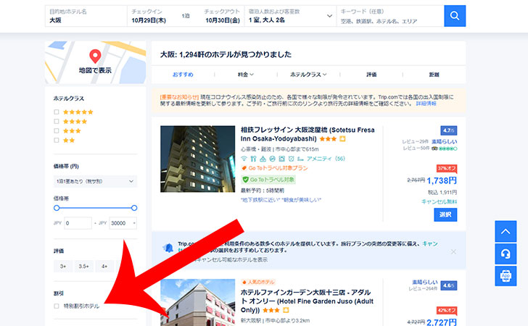This screenshot has height=326, width=528.
Task: Click the scroll-to-top arrow button
Action: pos(506,232)
